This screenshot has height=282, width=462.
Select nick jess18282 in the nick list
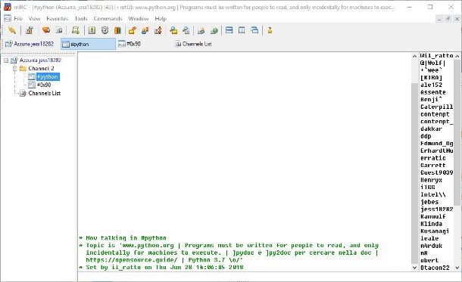pyautogui.click(x=436, y=209)
